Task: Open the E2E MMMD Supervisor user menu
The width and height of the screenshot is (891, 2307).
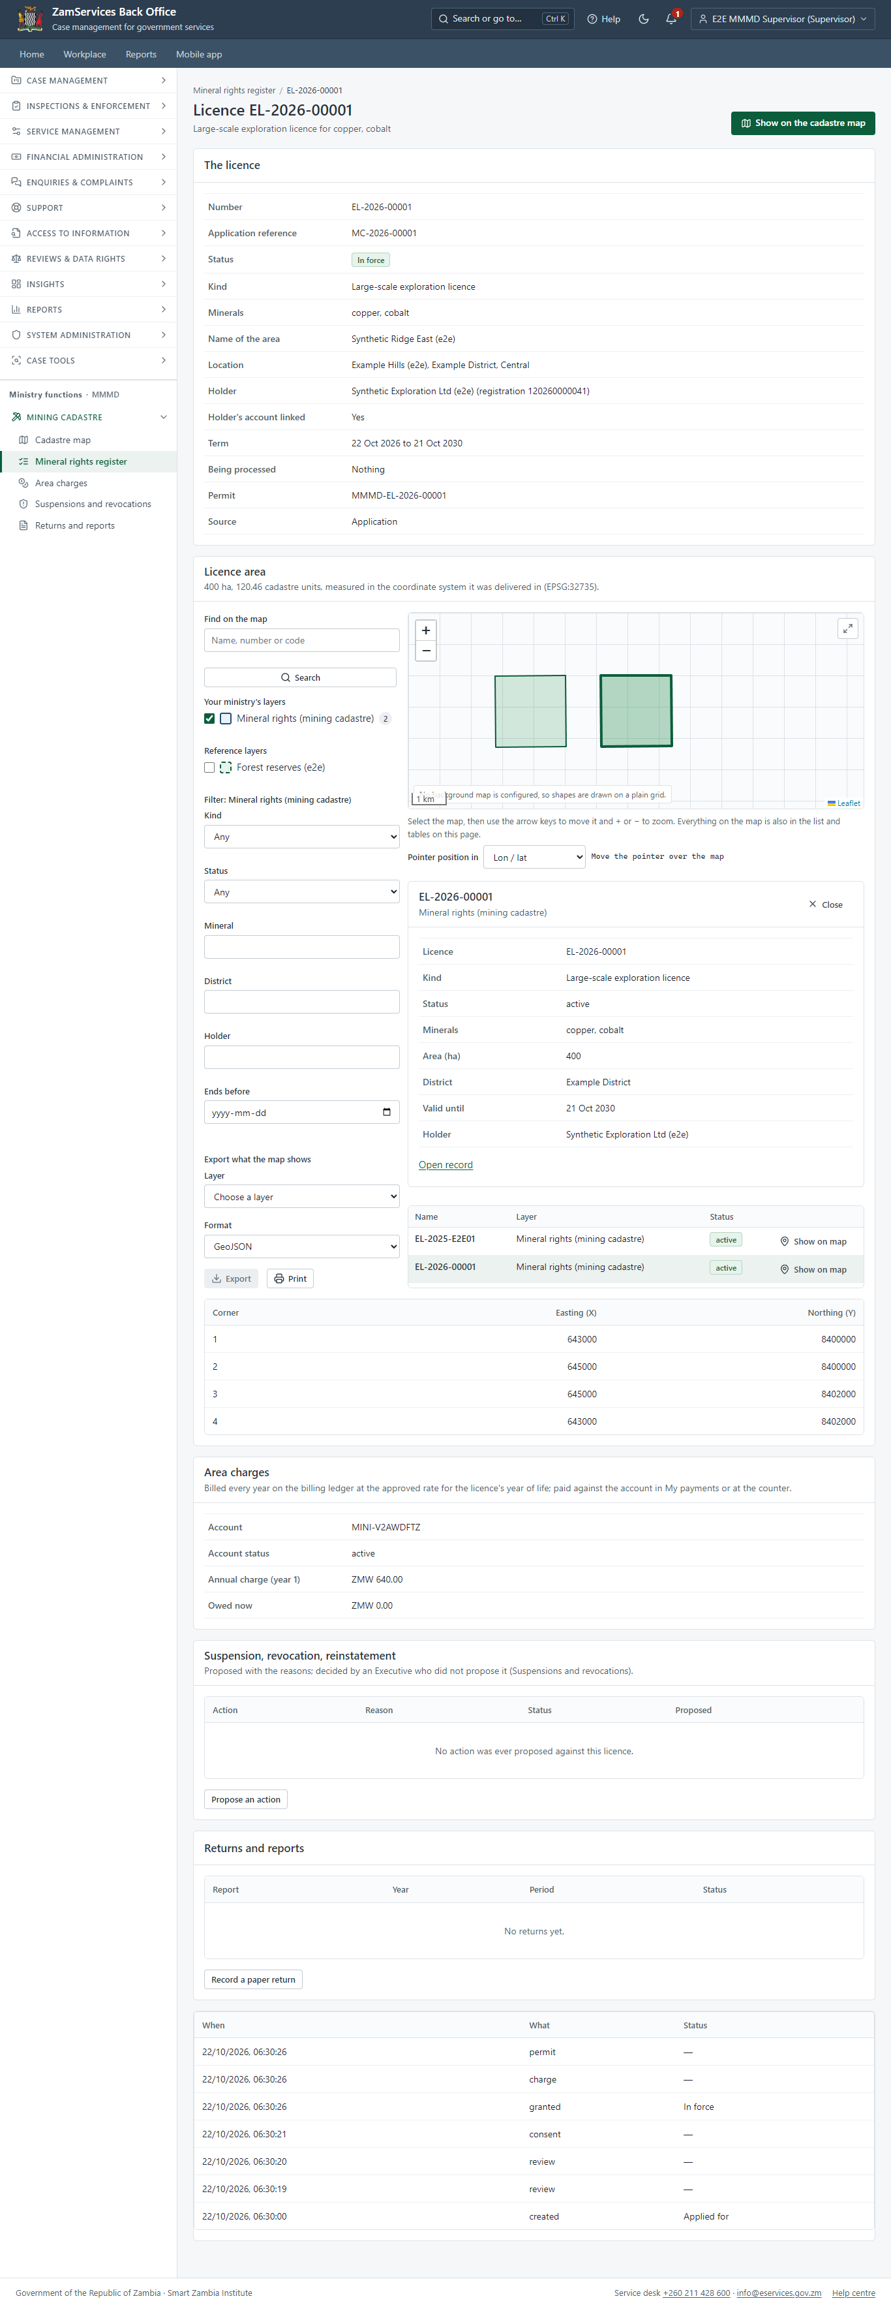Action: [783, 19]
